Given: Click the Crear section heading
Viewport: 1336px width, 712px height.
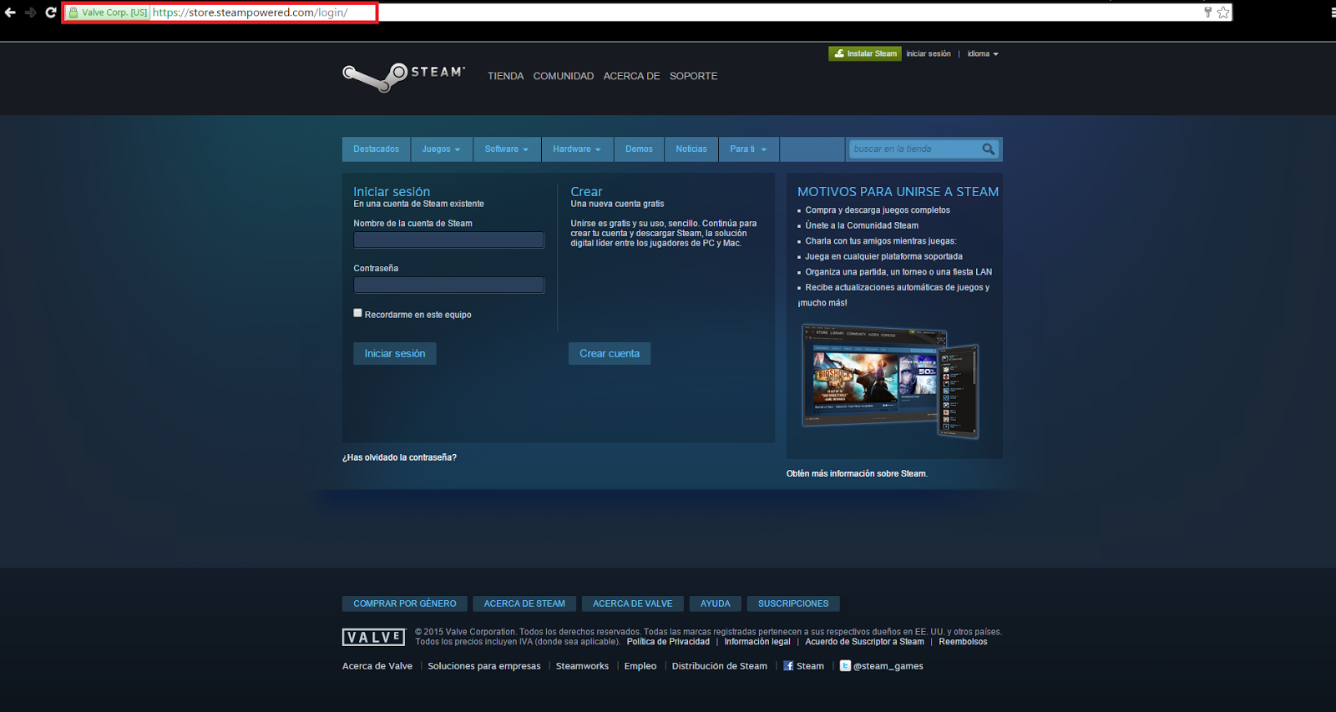Looking at the screenshot, I should pos(586,192).
